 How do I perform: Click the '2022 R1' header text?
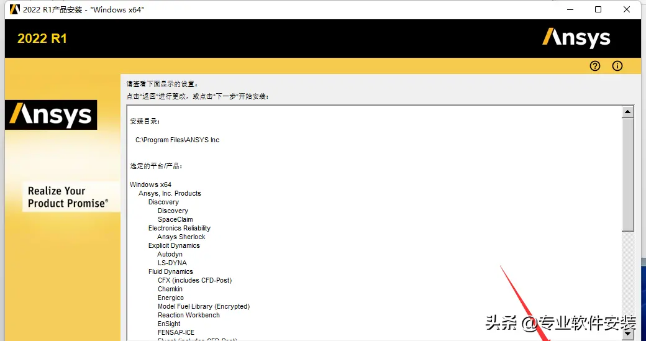(x=42, y=39)
